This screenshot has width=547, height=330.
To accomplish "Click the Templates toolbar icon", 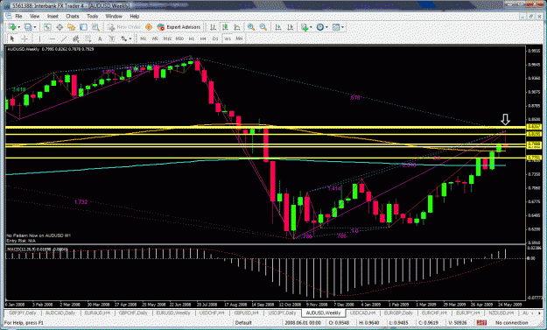I will (x=336, y=27).
